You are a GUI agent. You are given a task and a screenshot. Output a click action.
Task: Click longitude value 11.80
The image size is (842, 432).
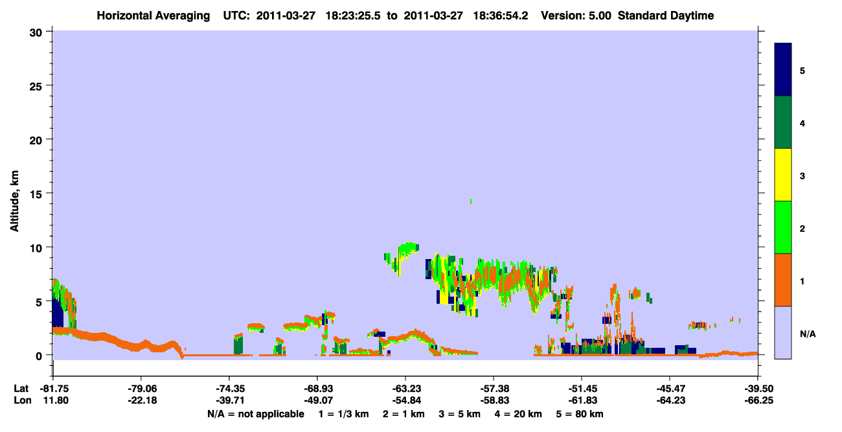click(x=56, y=400)
